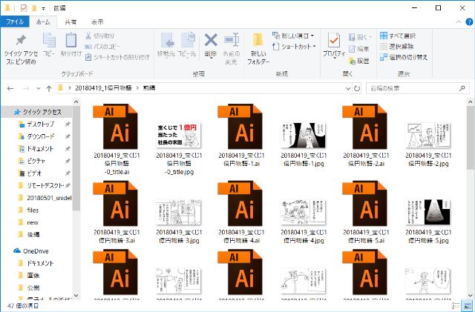
Task: Select the 宝くじ1億円物語-5.ai file
Action: [366, 212]
